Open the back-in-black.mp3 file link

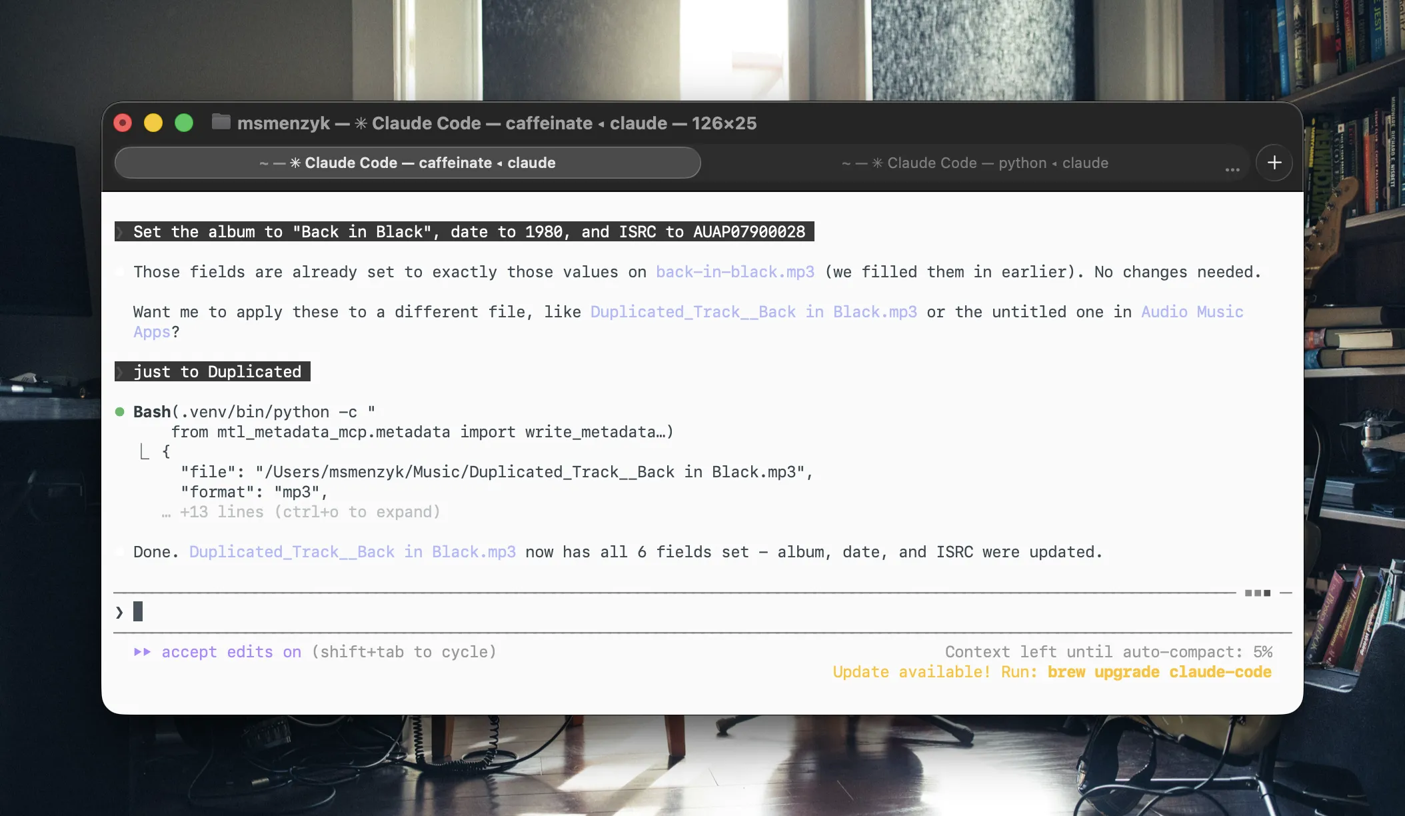click(x=735, y=272)
